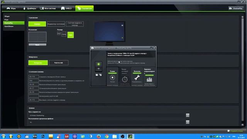Edit the Alt+F7 pause broadcast hotkey field

pyautogui.click(x=34, y=88)
